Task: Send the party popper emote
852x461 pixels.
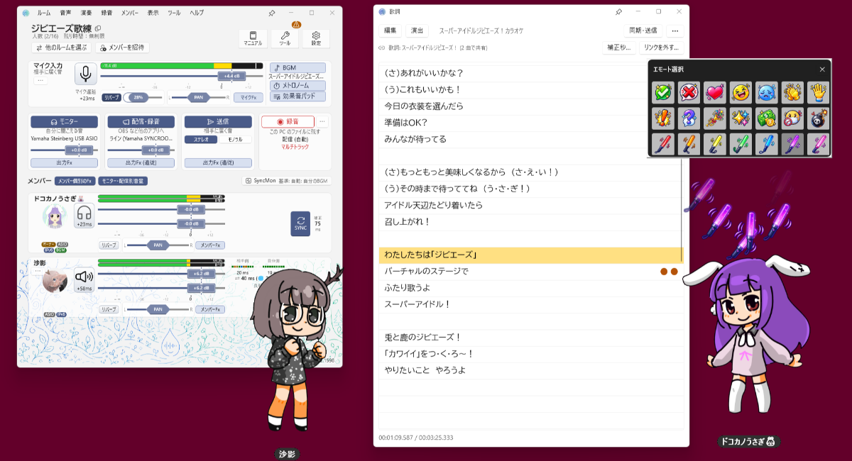Action: pyautogui.click(x=715, y=118)
